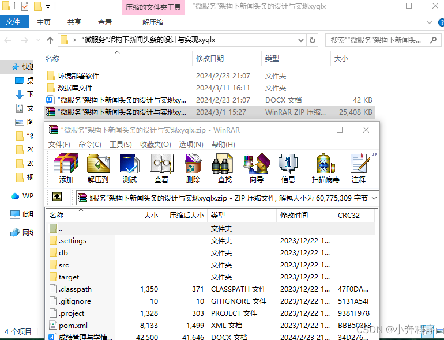Viewport: 444px width, 340px height.
Task: Click the View (查看) book icon
Action: click(x=161, y=168)
